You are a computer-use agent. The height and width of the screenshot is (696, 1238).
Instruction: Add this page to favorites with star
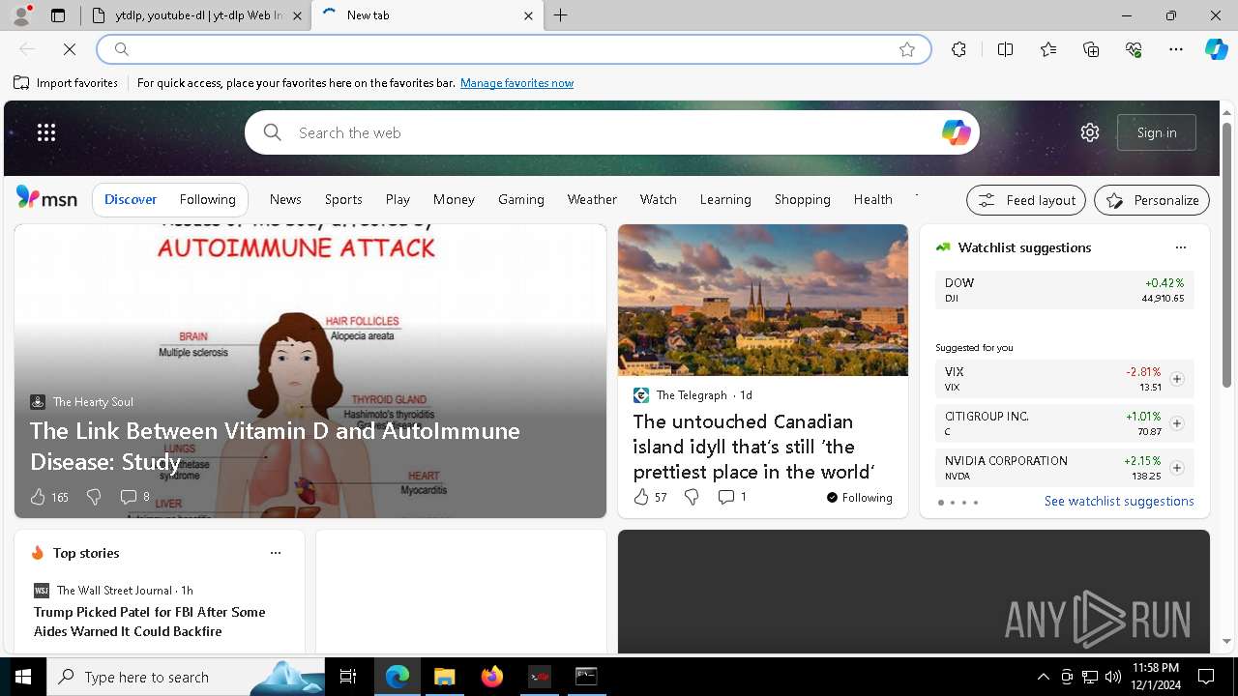tap(907, 49)
